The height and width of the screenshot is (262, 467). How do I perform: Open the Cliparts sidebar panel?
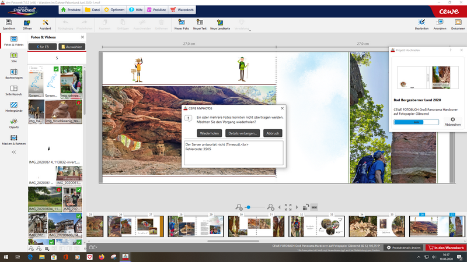click(14, 122)
